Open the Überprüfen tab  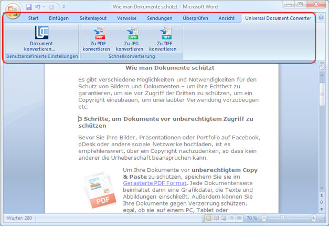coord(195,18)
